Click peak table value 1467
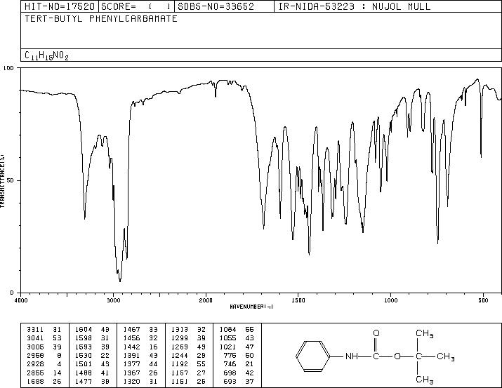502x388 pixels. 131,330
